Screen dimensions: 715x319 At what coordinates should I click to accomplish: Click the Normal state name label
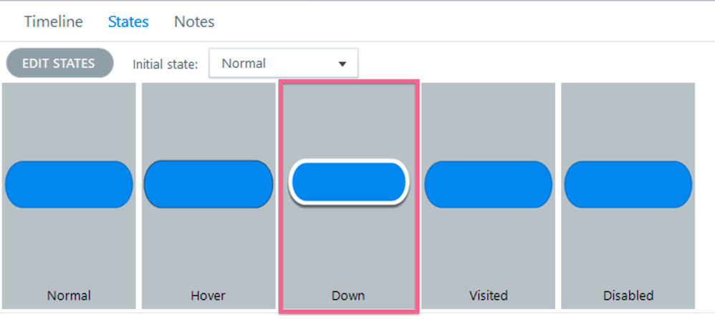(x=69, y=295)
